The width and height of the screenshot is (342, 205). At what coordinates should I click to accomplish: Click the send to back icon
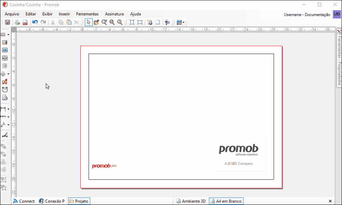(x=3, y=154)
